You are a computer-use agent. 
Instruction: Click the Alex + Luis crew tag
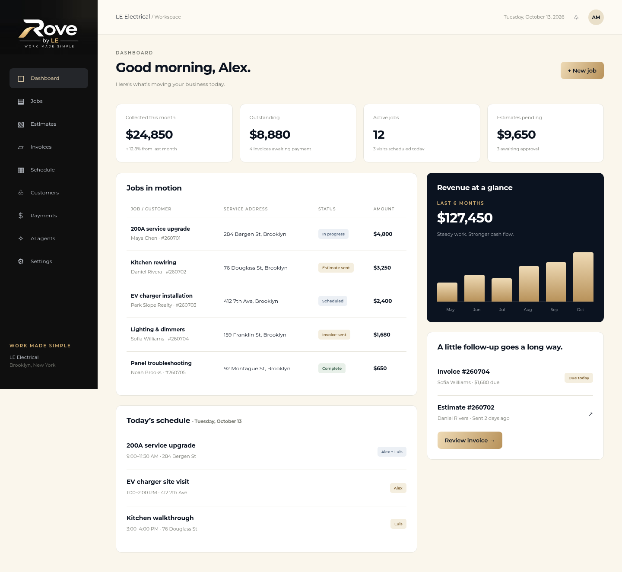coord(392,452)
